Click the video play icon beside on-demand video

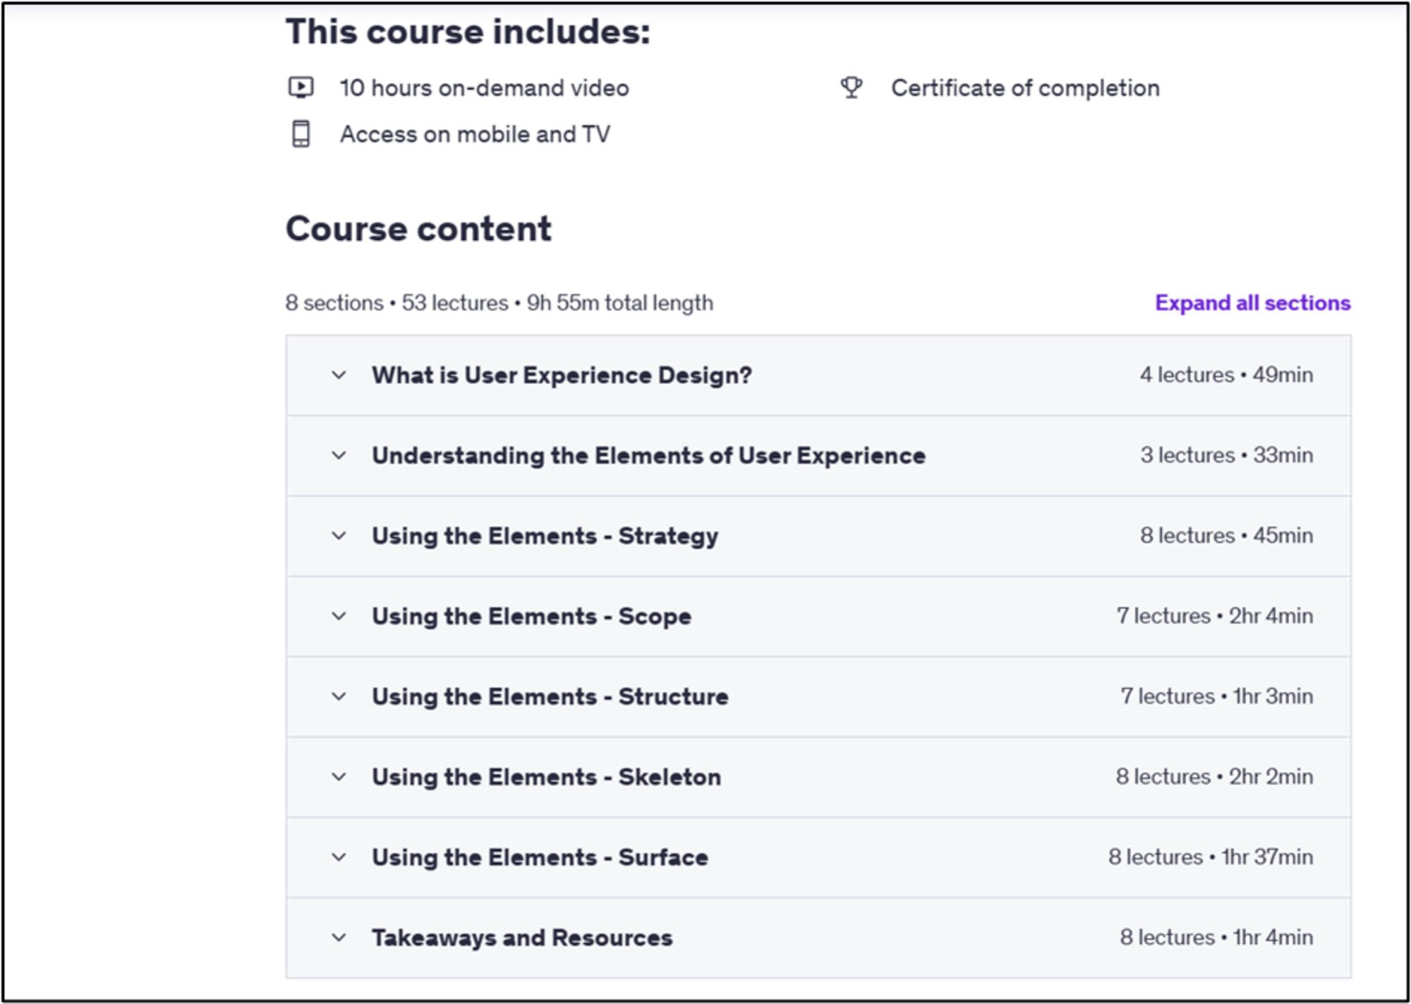tap(301, 87)
